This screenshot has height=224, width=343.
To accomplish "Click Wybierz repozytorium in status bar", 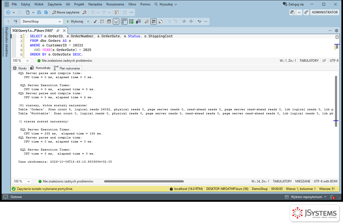I will tap(305, 197).
